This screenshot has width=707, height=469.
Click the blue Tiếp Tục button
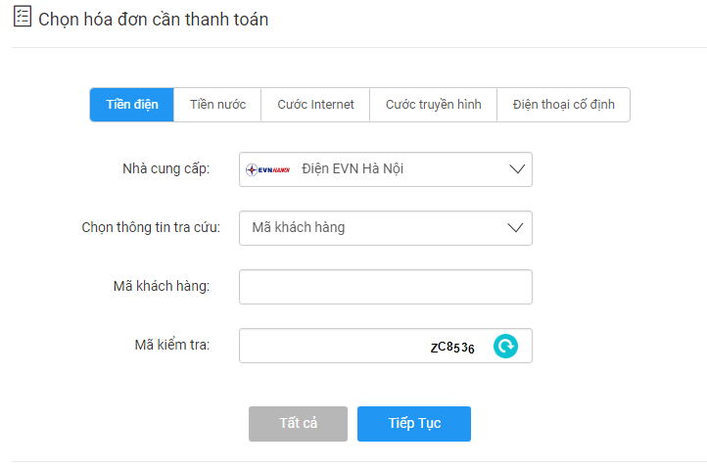pyautogui.click(x=414, y=424)
